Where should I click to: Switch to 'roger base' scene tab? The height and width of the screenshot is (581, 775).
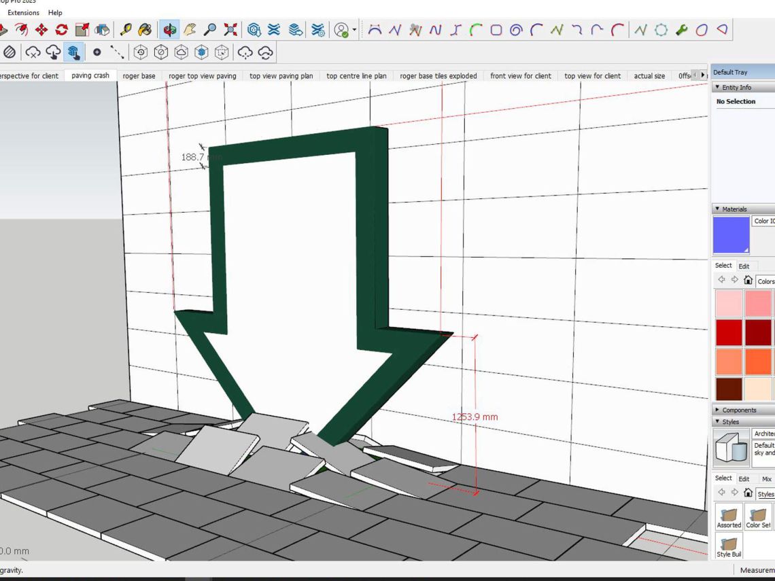pos(139,76)
